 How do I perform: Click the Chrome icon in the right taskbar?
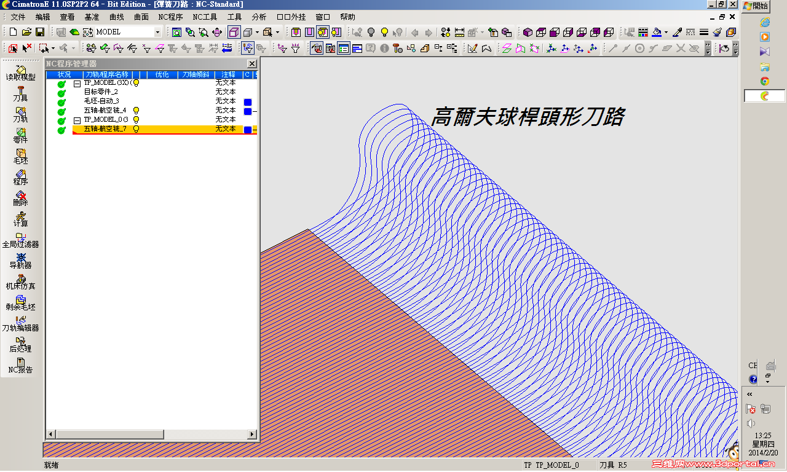765,81
